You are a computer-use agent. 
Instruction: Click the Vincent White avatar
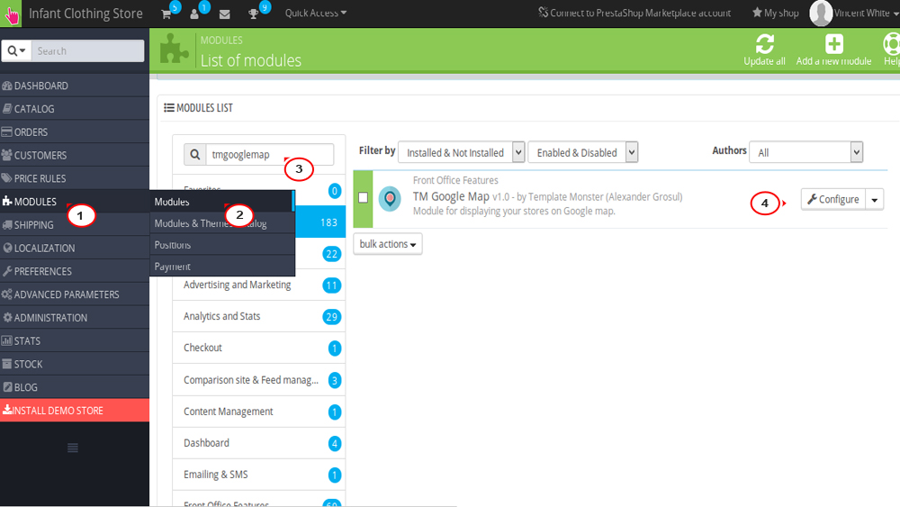(x=821, y=14)
